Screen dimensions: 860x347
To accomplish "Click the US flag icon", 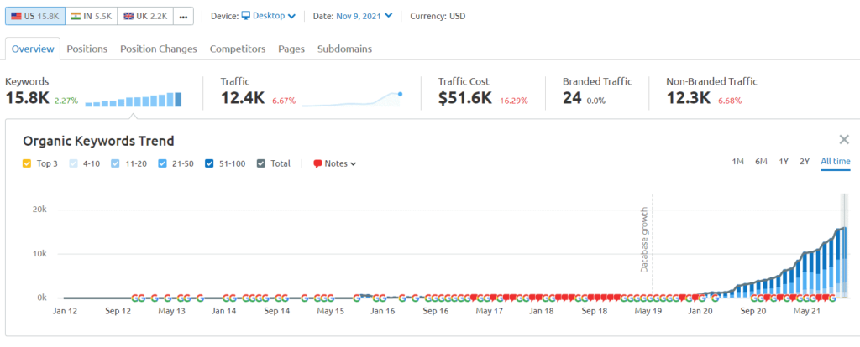I will pyautogui.click(x=17, y=17).
